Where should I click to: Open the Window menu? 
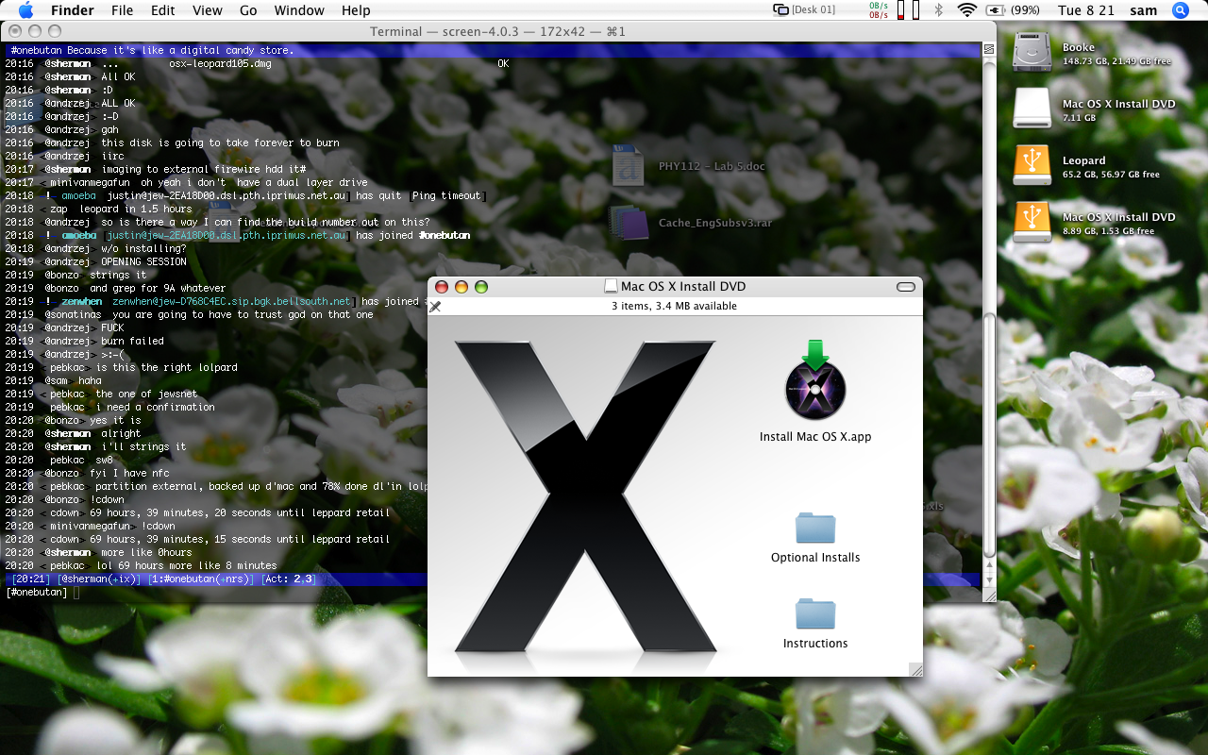(x=299, y=10)
